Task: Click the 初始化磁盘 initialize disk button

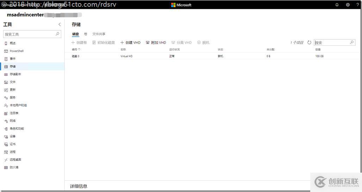Action: 104,43
